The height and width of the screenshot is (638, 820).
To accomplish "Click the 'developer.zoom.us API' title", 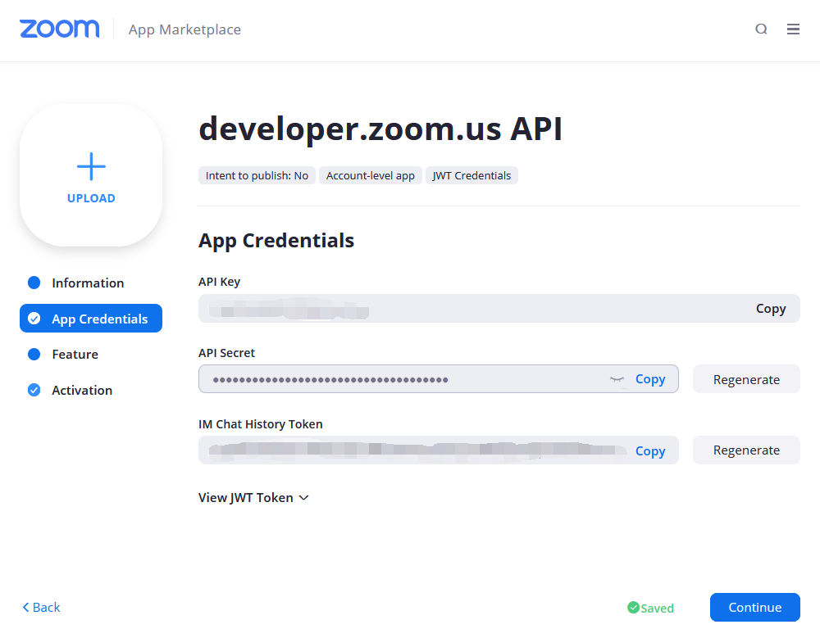I will tap(380, 129).
